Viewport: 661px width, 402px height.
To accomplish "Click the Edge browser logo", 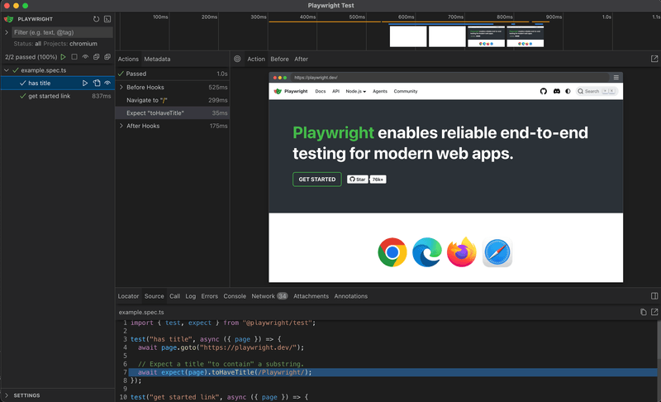I will click(x=427, y=252).
